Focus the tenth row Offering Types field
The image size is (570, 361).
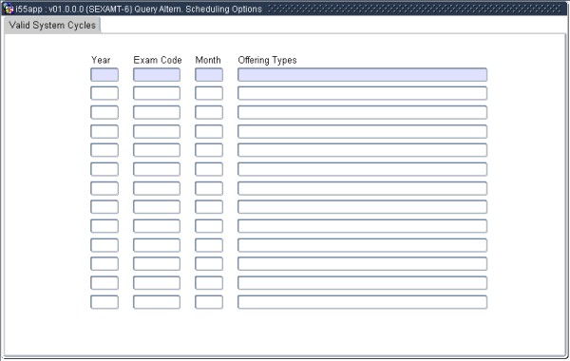pos(363,245)
